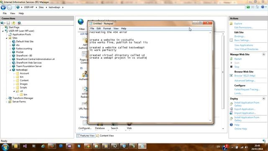This screenshot has height=151, width=268.
Task: Click Bindings link in Actions
Action: pos(240,36)
